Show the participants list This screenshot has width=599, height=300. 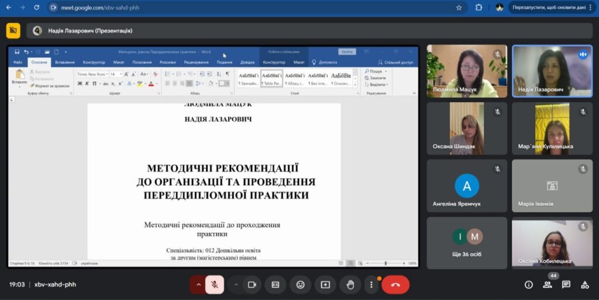[548, 284]
